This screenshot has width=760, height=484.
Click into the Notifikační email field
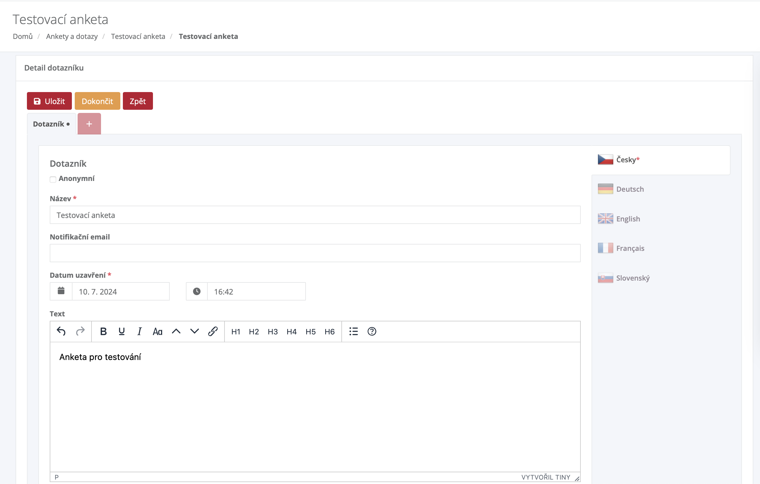pyautogui.click(x=315, y=253)
